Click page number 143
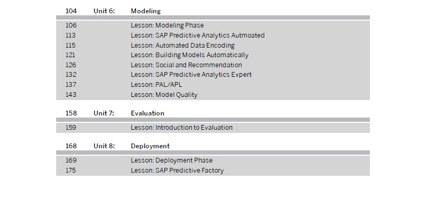This screenshot has width=426, height=197. (x=70, y=95)
